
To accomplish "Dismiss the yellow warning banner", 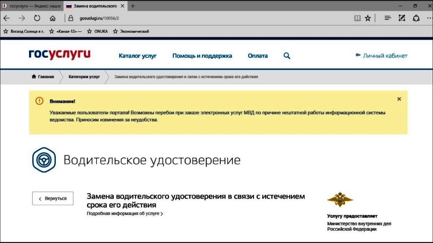I will (x=399, y=99).
